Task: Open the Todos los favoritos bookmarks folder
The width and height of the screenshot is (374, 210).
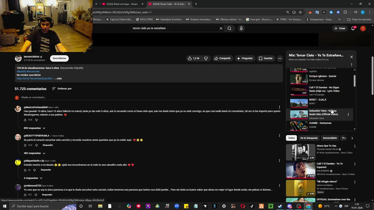Action: (359, 20)
